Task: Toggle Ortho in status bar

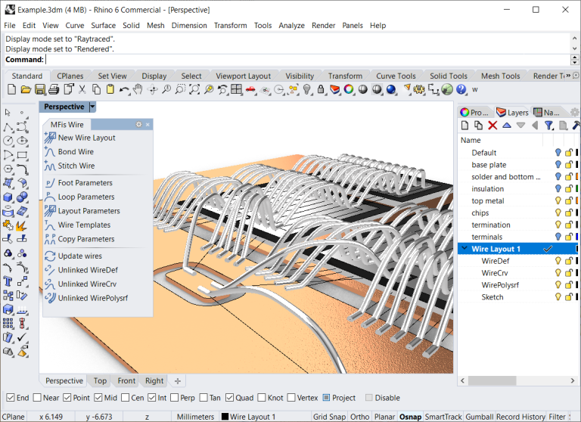Action: click(x=360, y=417)
